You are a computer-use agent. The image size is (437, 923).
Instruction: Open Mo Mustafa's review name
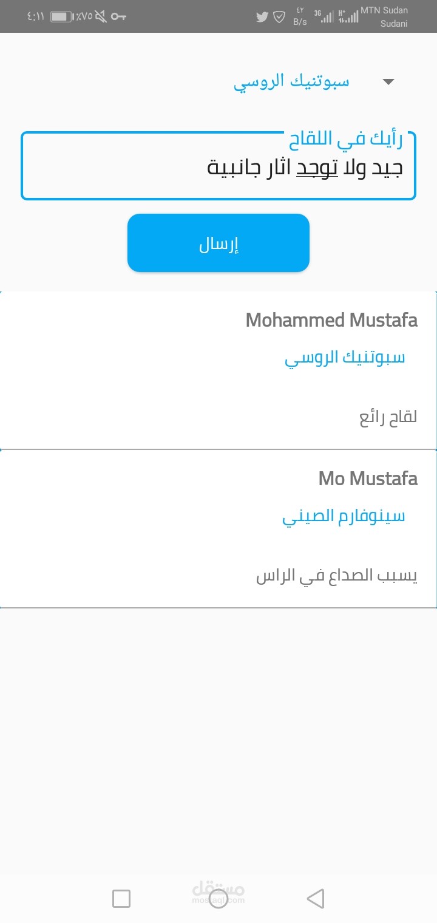click(368, 479)
